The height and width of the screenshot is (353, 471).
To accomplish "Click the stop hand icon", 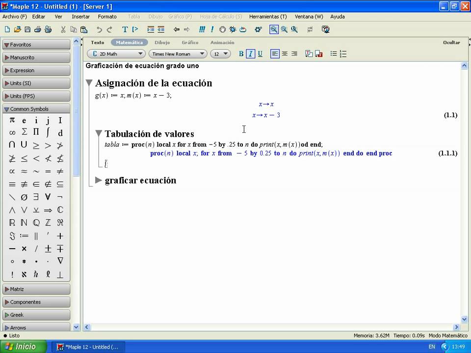I will 222,29.
